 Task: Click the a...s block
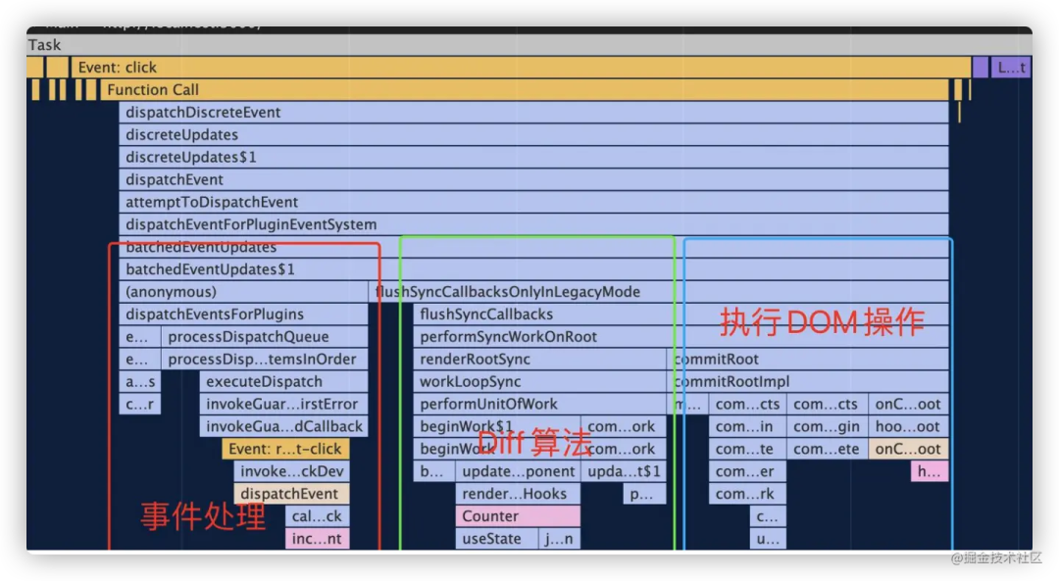(x=140, y=381)
